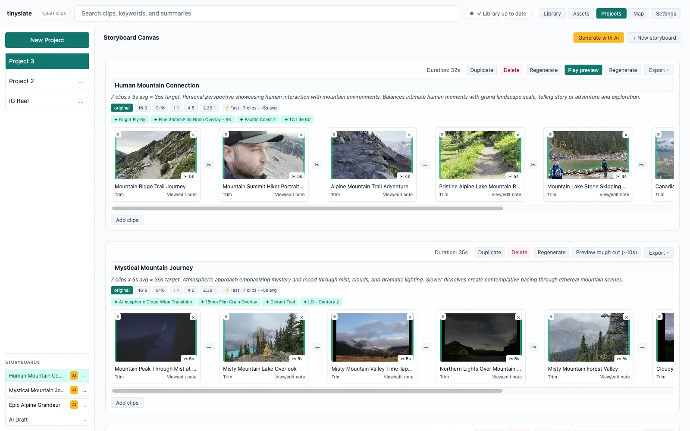This screenshot has width=690, height=431.
Task: Open options menu for Project 2
Action: [x=82, y=81]
